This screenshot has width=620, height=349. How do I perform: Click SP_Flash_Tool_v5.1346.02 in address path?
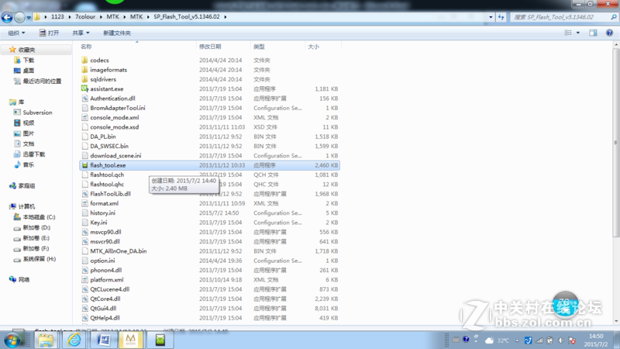(x=187, y=16)
